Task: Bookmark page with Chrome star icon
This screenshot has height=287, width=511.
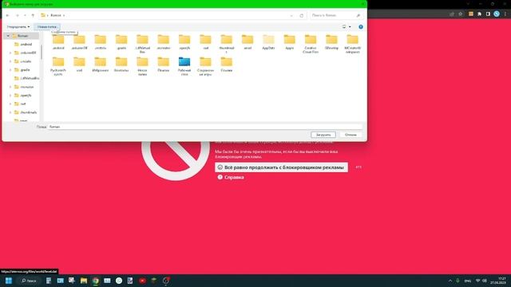Action: pyautogui.click(x=460, y=14)
